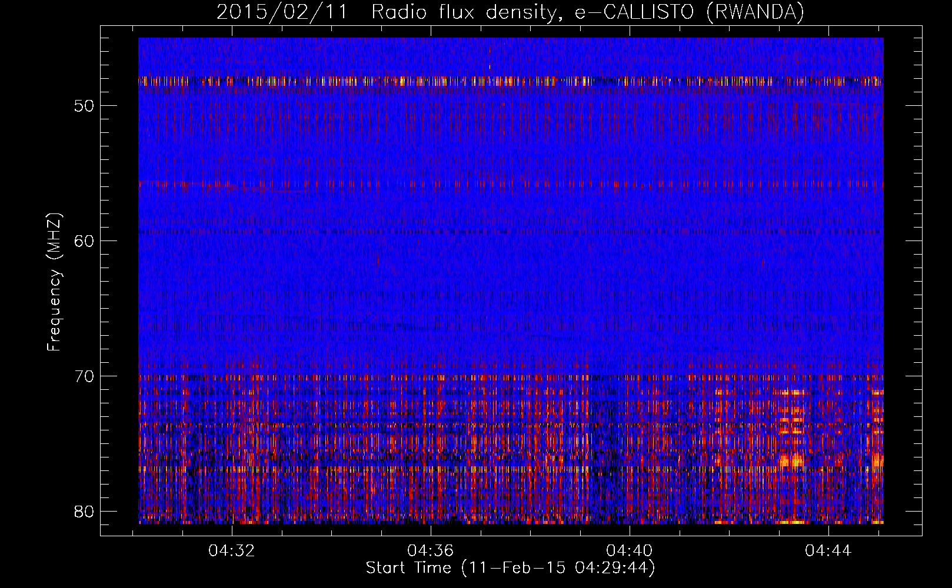This screenshot has height=588, width=952.
Task: Click the frequency tick label "60"
Action: tap(85, 241)
